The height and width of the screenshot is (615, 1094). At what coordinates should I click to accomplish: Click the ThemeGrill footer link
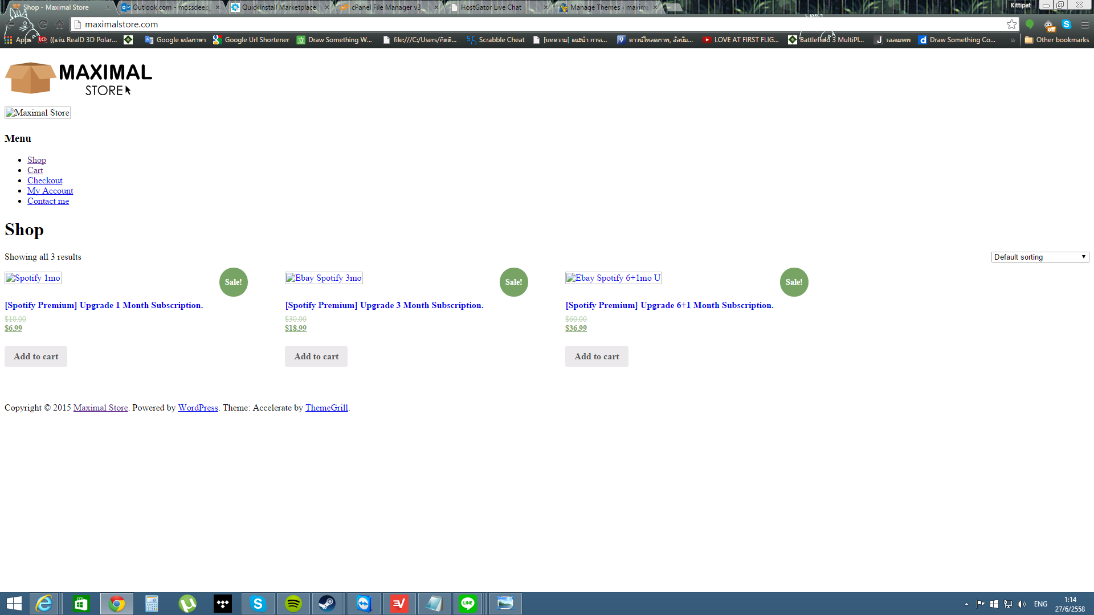pos(326,408)
